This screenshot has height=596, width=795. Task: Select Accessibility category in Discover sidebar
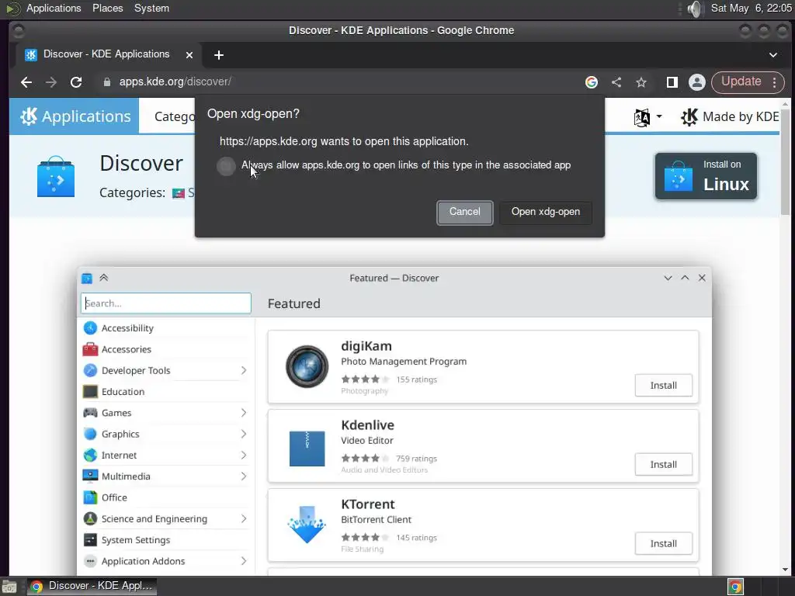click(x=165, y=328)
